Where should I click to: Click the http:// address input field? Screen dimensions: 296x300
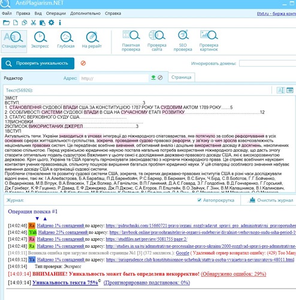(114, 78)
